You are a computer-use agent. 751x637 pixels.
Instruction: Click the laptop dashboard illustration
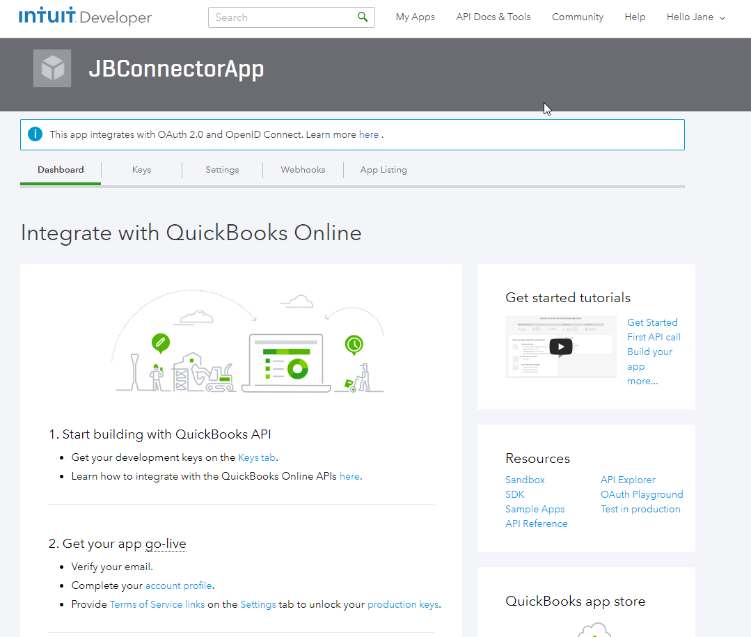286,363
